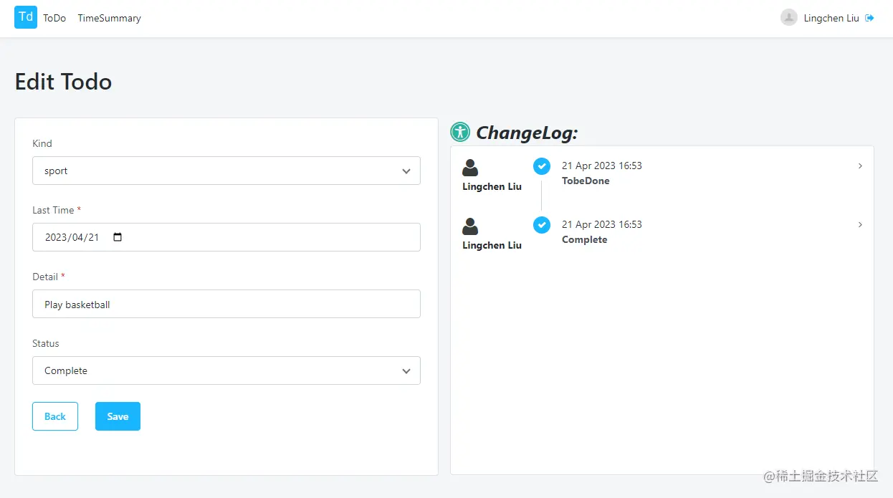Click the Status field label
Screen dimensions: 893x498
(x=46, y=343)
